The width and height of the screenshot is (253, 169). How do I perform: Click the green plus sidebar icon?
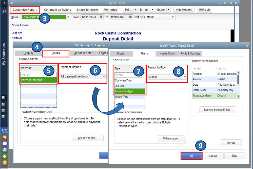[5, 156]
